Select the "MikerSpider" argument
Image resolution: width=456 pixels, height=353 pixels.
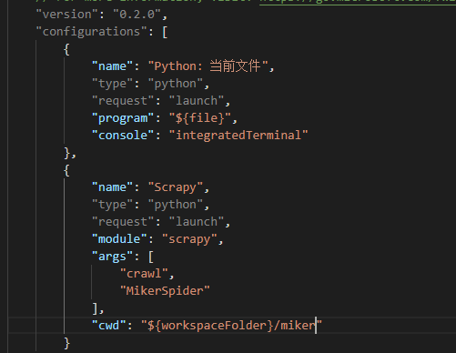[165, 291]
